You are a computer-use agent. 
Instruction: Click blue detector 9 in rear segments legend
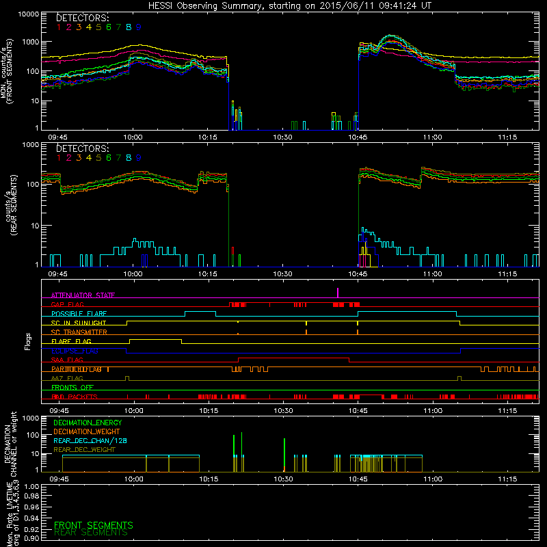[139, 158]
